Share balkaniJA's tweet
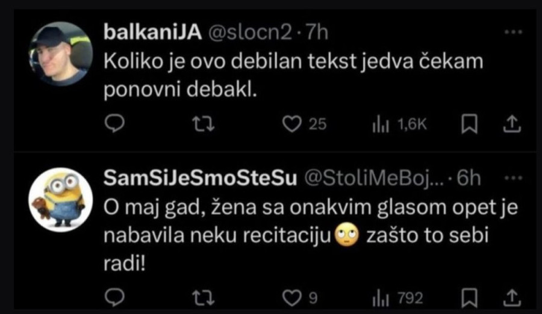 click(x=511, y=123)
